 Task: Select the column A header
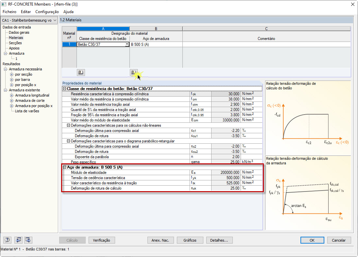103,28
